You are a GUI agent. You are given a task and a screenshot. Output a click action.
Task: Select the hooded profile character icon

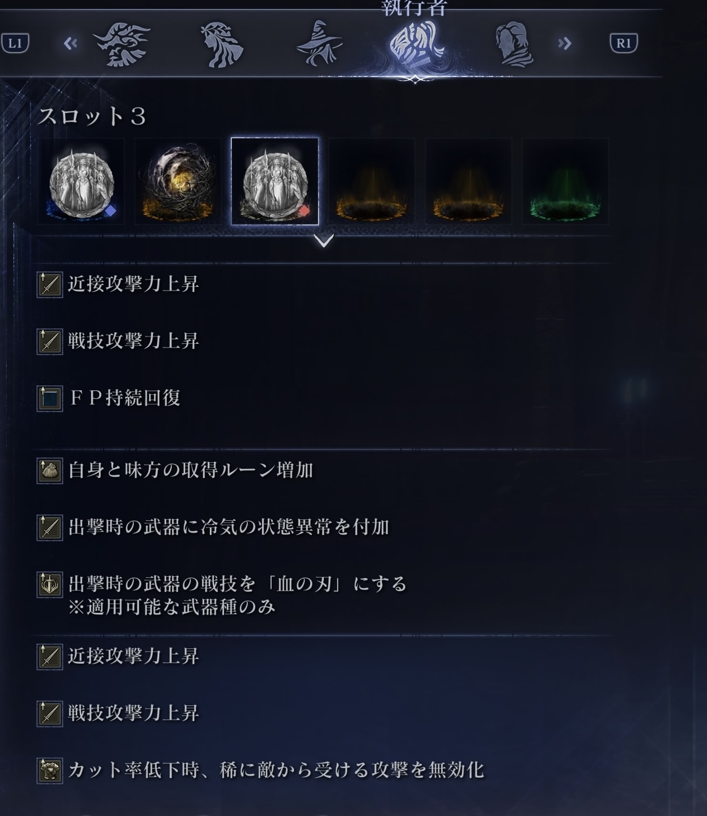514,44
